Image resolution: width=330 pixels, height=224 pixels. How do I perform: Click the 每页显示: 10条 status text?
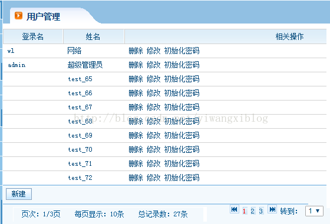click(x=99, y=214)
